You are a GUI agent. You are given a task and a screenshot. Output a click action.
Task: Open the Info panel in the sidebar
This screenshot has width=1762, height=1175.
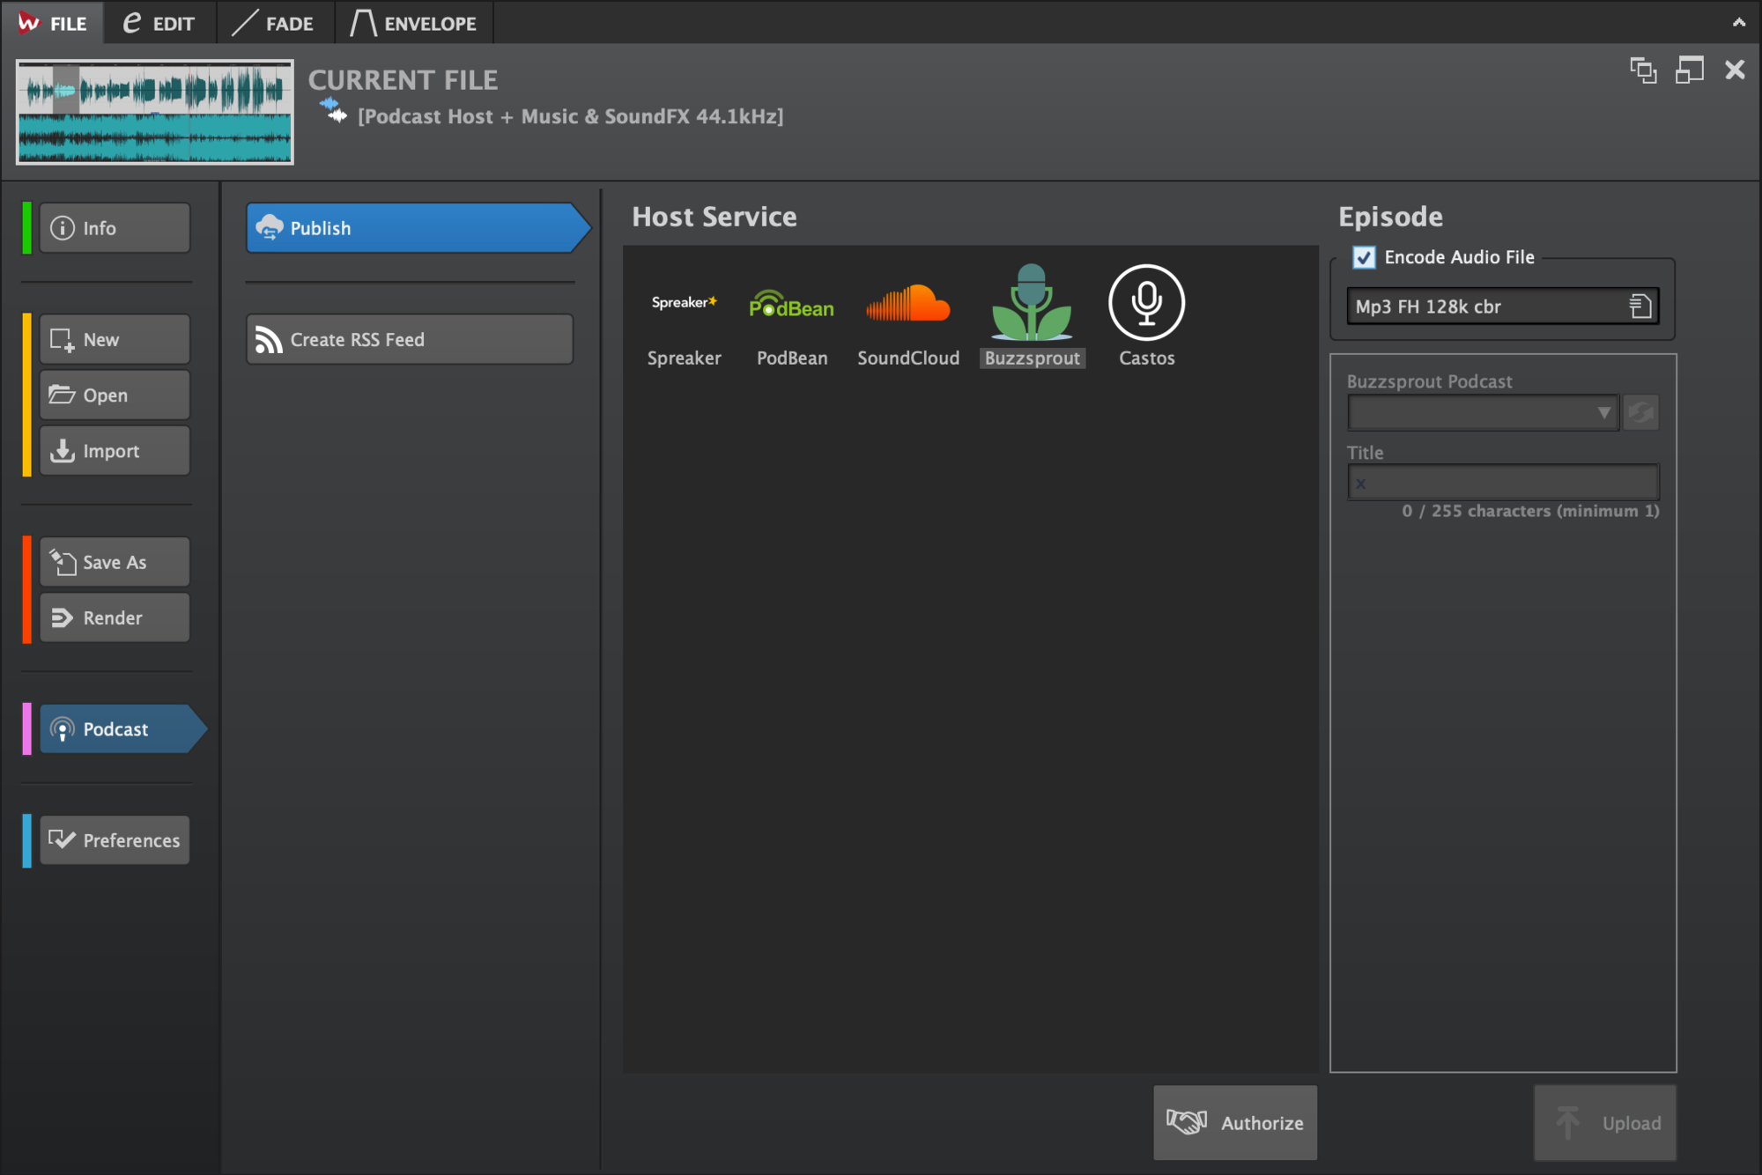[x=115, y=227]
